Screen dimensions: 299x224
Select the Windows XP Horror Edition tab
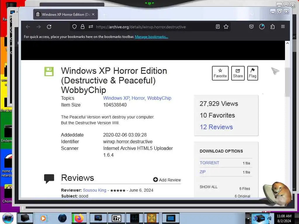tap(65, 15)
